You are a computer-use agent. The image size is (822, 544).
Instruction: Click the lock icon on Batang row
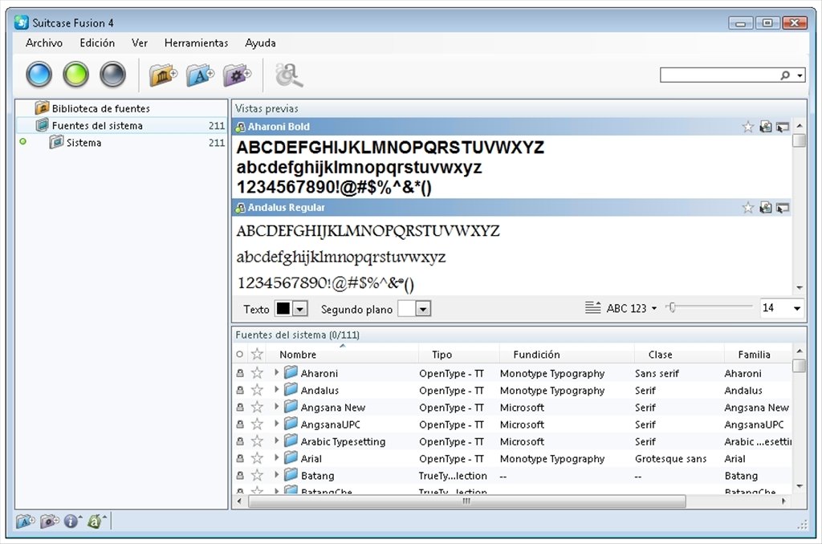[240, 476]
